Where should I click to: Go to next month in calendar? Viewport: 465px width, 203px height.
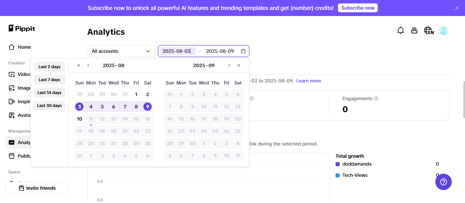pos(229,65)
